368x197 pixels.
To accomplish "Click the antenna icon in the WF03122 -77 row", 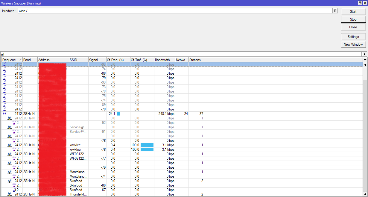I will [14, 158].
